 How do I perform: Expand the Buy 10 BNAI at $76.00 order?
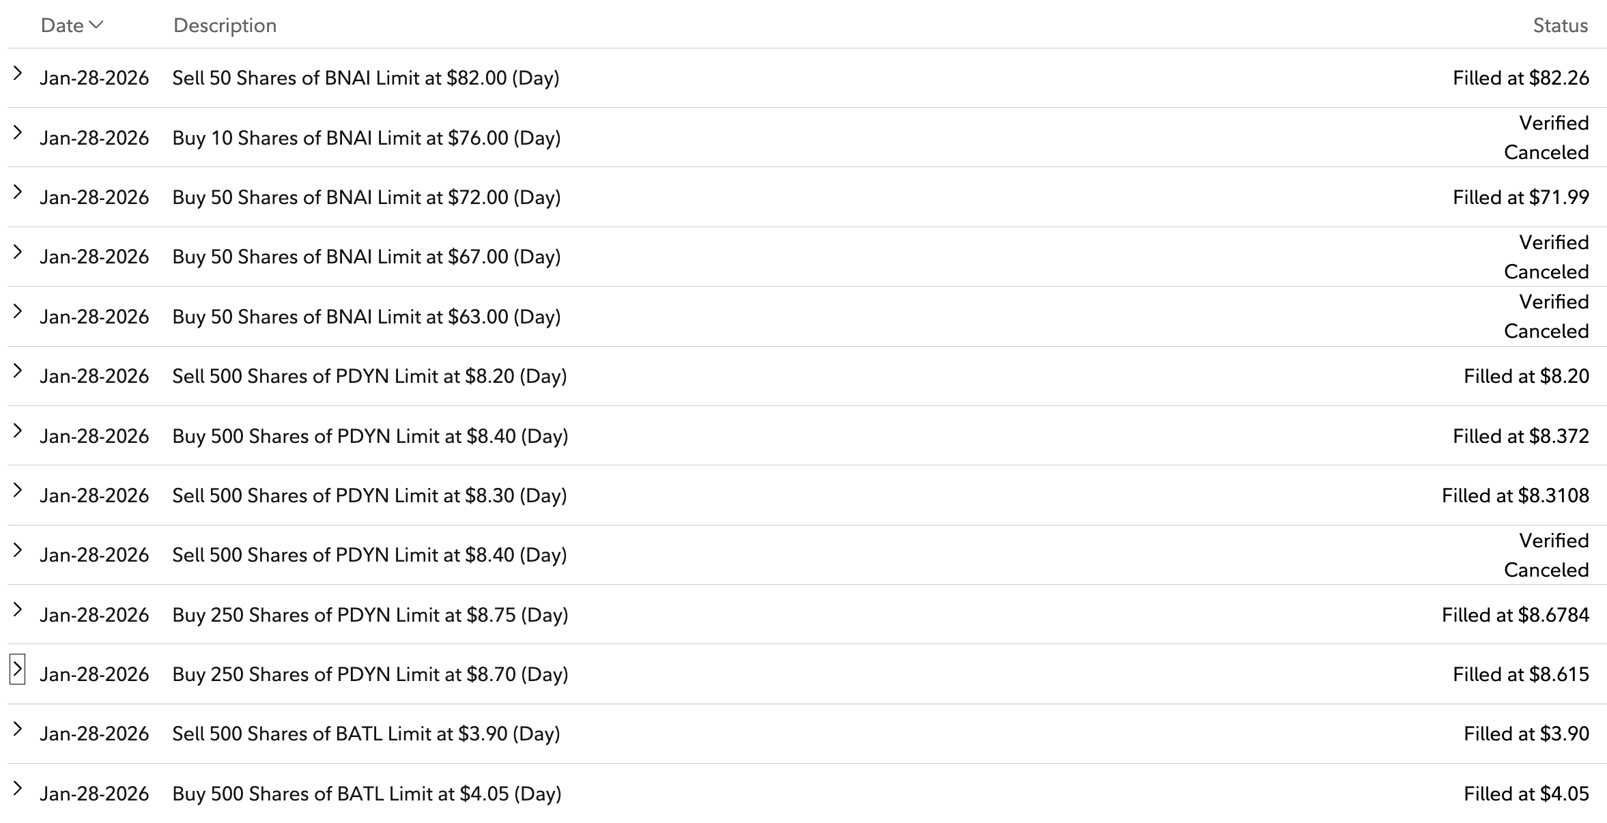click(18, 132)
